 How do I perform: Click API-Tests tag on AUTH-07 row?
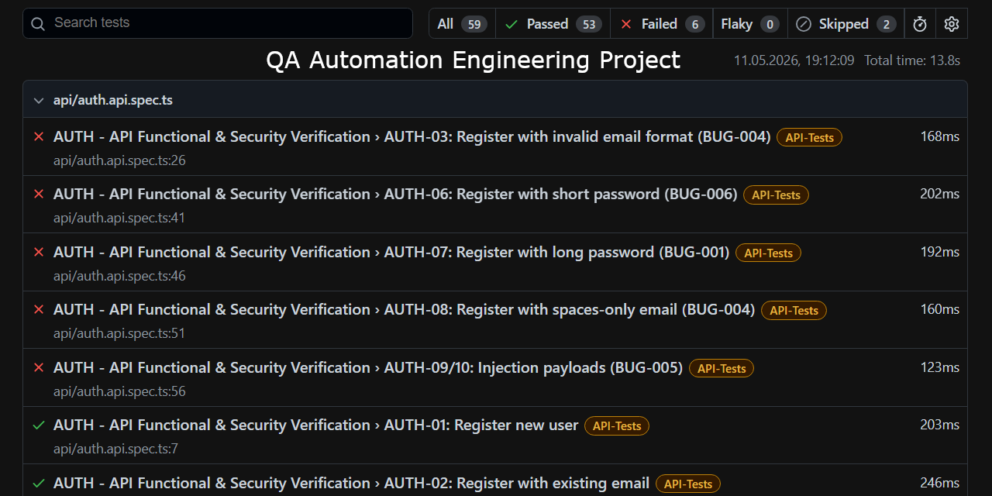[x=768, y=253]
